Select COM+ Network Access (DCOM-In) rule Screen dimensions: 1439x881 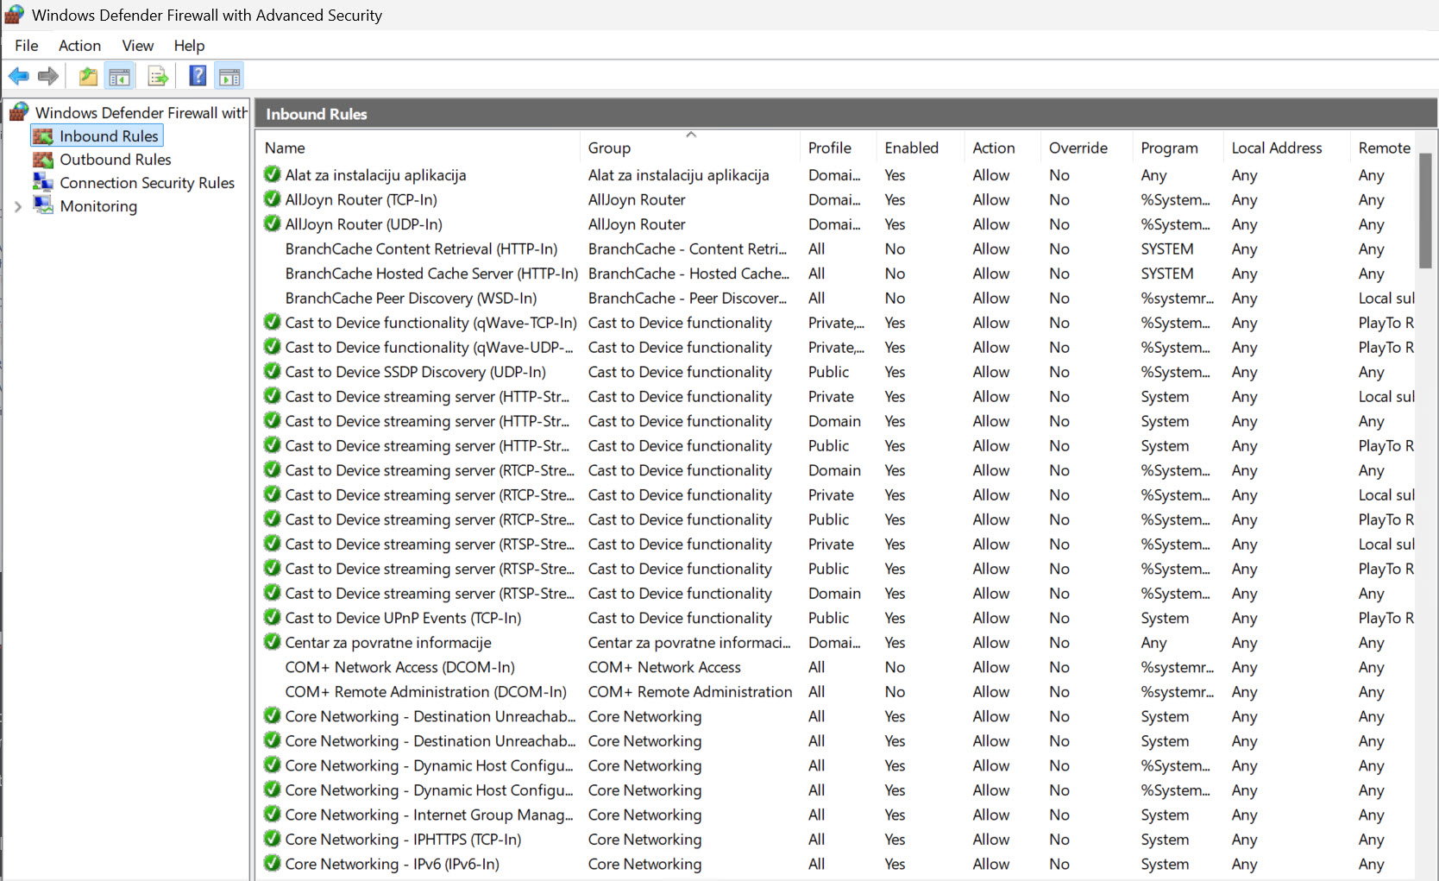[x=399, y=667]
